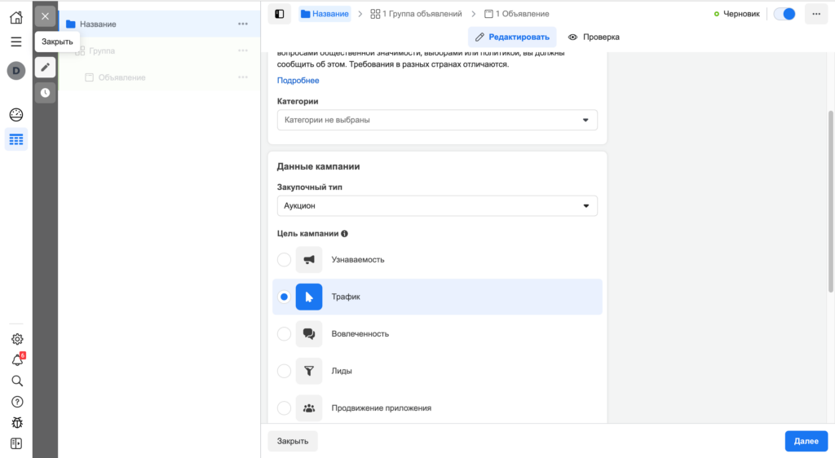Open the clock history icon
This screenshot has width=835, height=458.
45,93
